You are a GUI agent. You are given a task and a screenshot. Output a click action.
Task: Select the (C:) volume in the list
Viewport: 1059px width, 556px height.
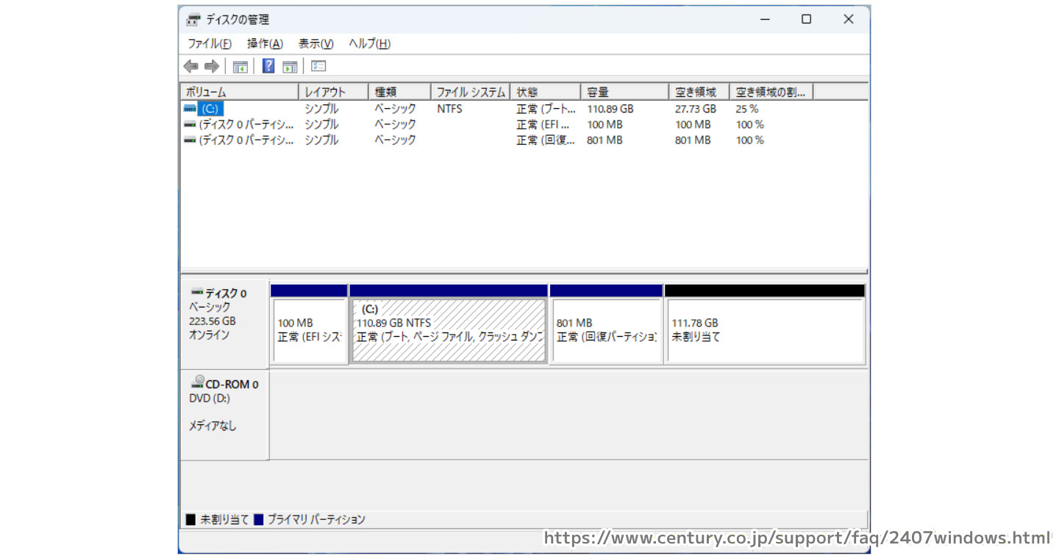point(209,109)
